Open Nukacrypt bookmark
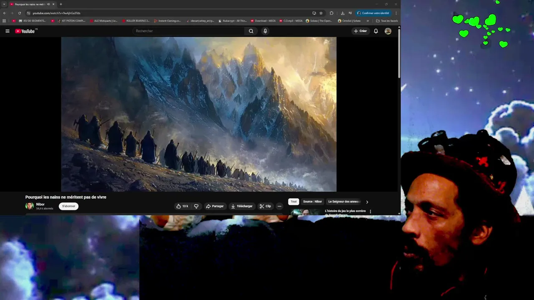534x300 pixels. pyautogui.click(x=232, y=21)
